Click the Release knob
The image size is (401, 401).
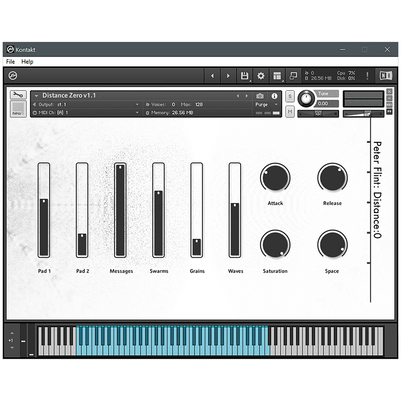pos(332,177)
